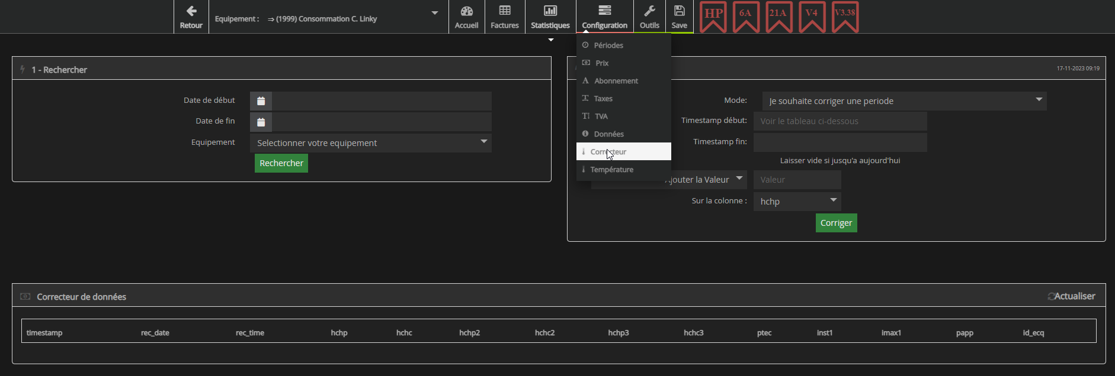Click the red V3.38 badge
This screenshot has height=376, width=1115.
coord(845,17)
